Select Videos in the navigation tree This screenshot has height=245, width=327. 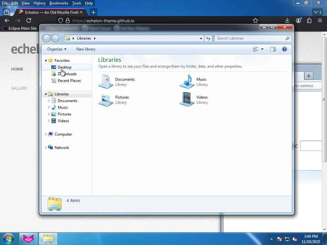click(x=63, y=121)
